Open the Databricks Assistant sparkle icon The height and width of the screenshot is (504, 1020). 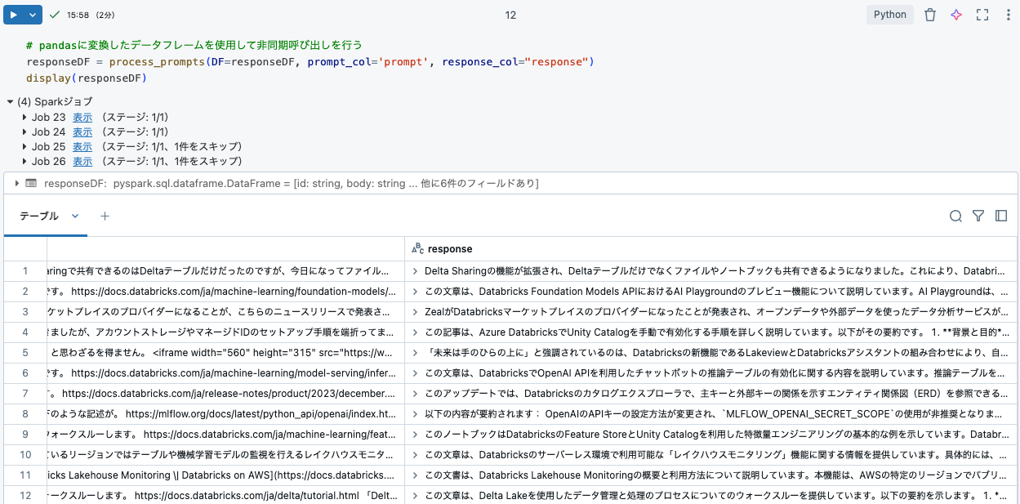pos(955,14)
